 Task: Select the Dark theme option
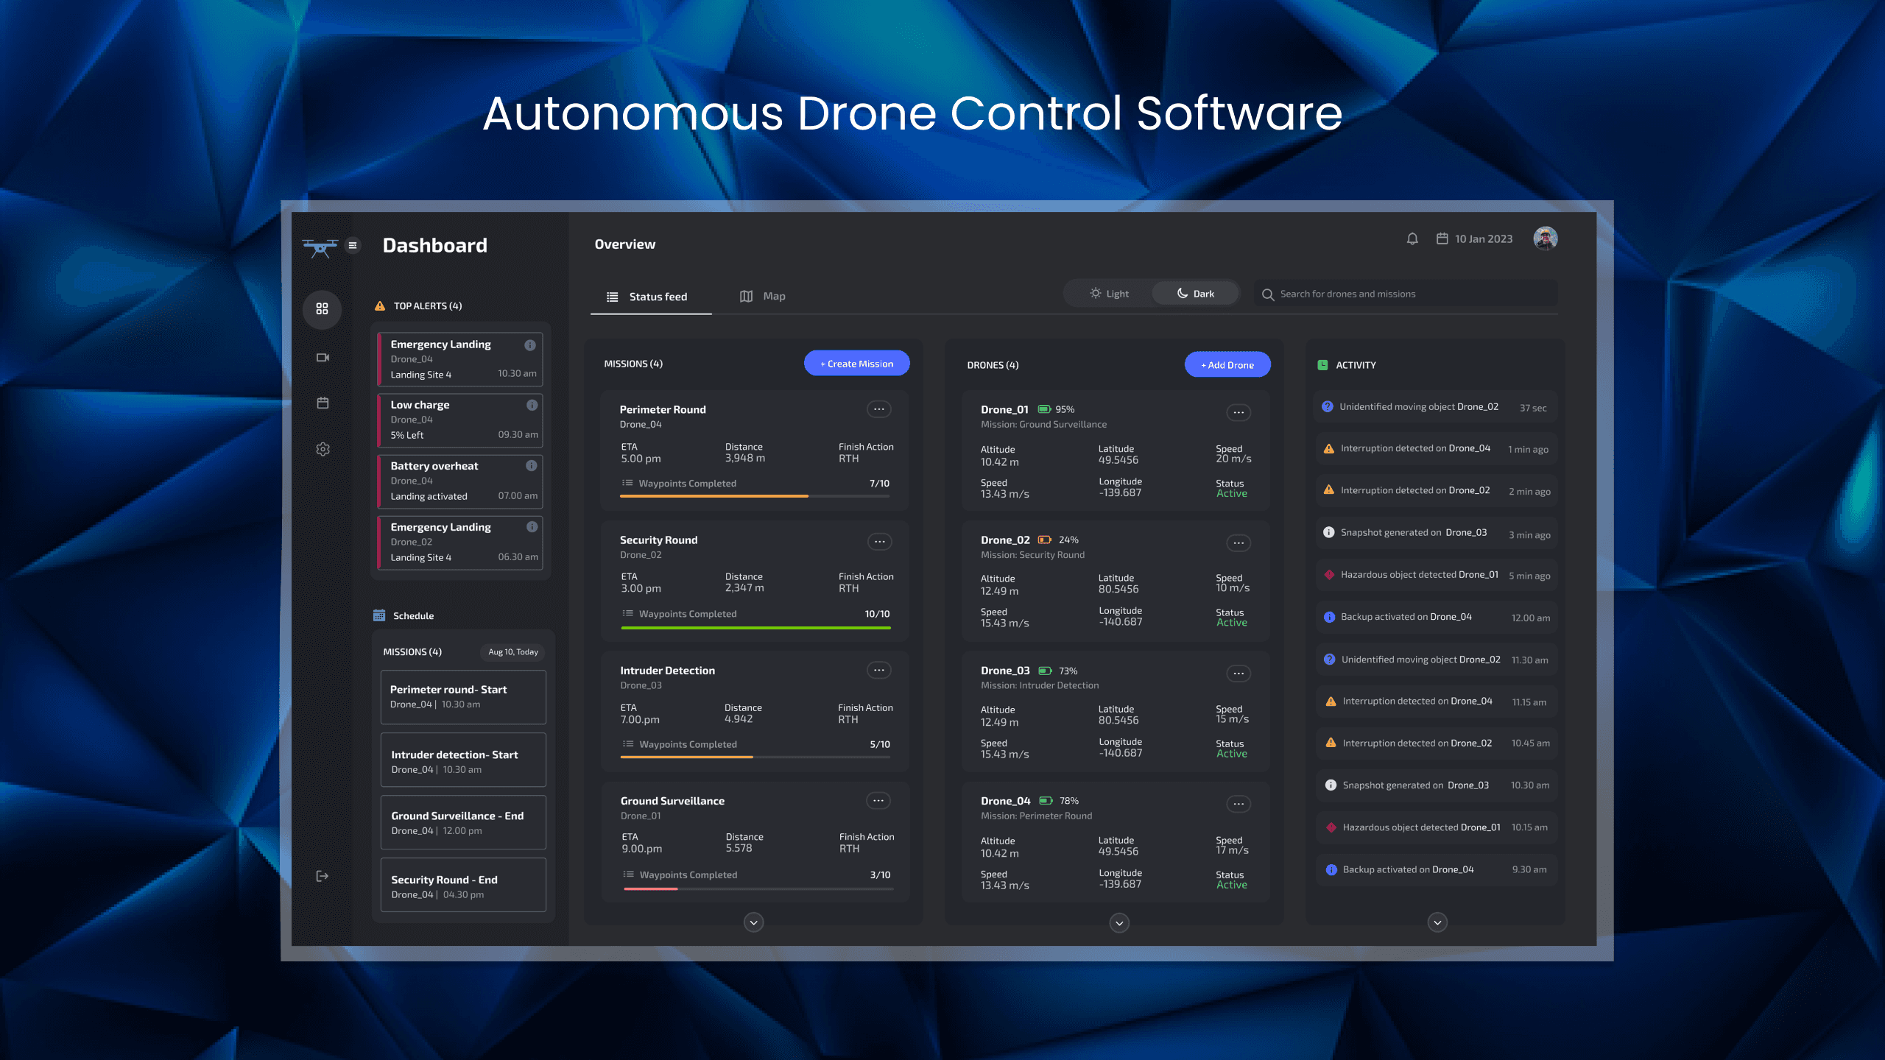[1195, 294]
